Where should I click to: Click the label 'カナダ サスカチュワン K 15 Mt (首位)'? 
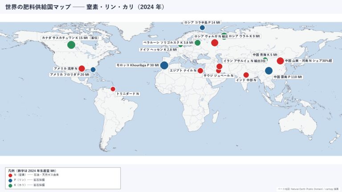(70, 38)
